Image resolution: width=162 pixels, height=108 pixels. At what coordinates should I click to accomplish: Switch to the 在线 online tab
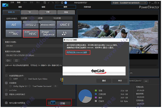pyautogui.click(x=66, y=12)
